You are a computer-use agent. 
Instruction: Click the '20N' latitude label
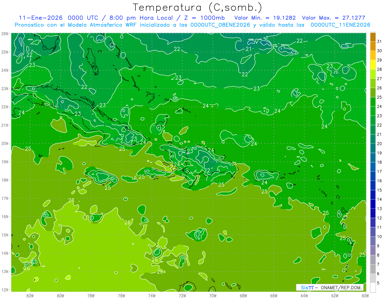(x=5, y=143)
